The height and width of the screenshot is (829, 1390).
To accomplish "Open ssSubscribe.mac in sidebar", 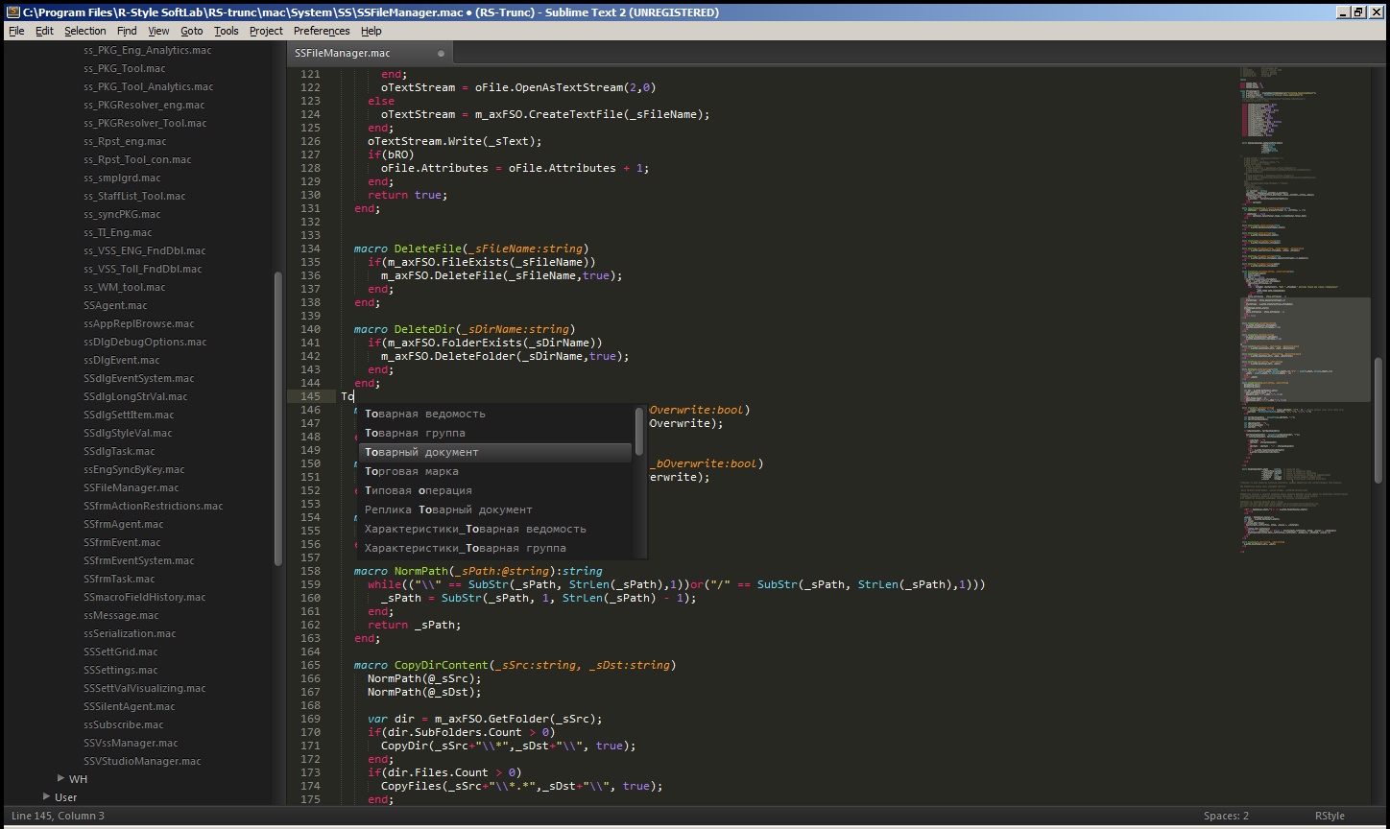I will (x=124, y=724).
